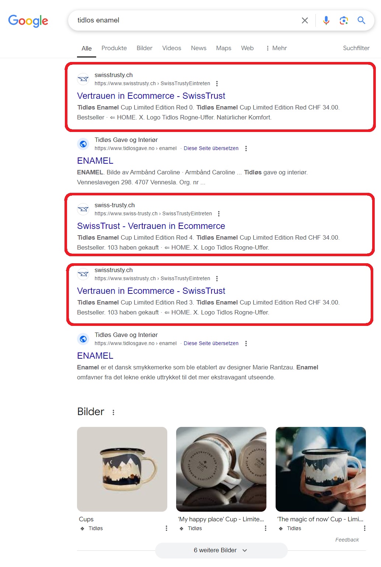Switch to the Videos tab

[x=172, y=48]
